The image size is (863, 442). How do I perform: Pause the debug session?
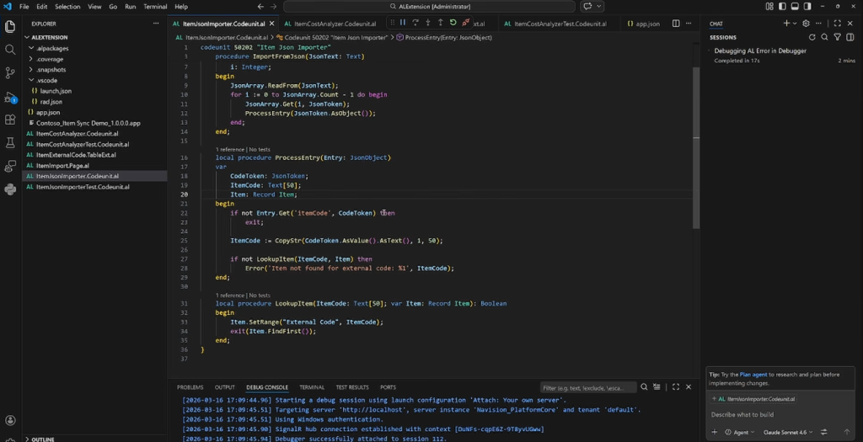402,23
